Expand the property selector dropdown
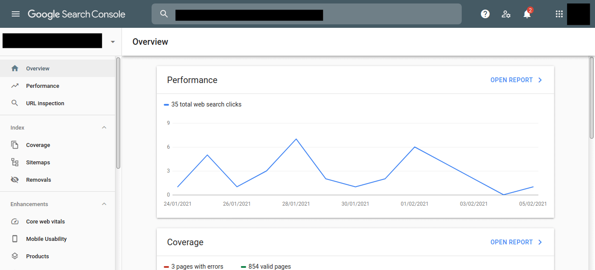 click(113, 42)
